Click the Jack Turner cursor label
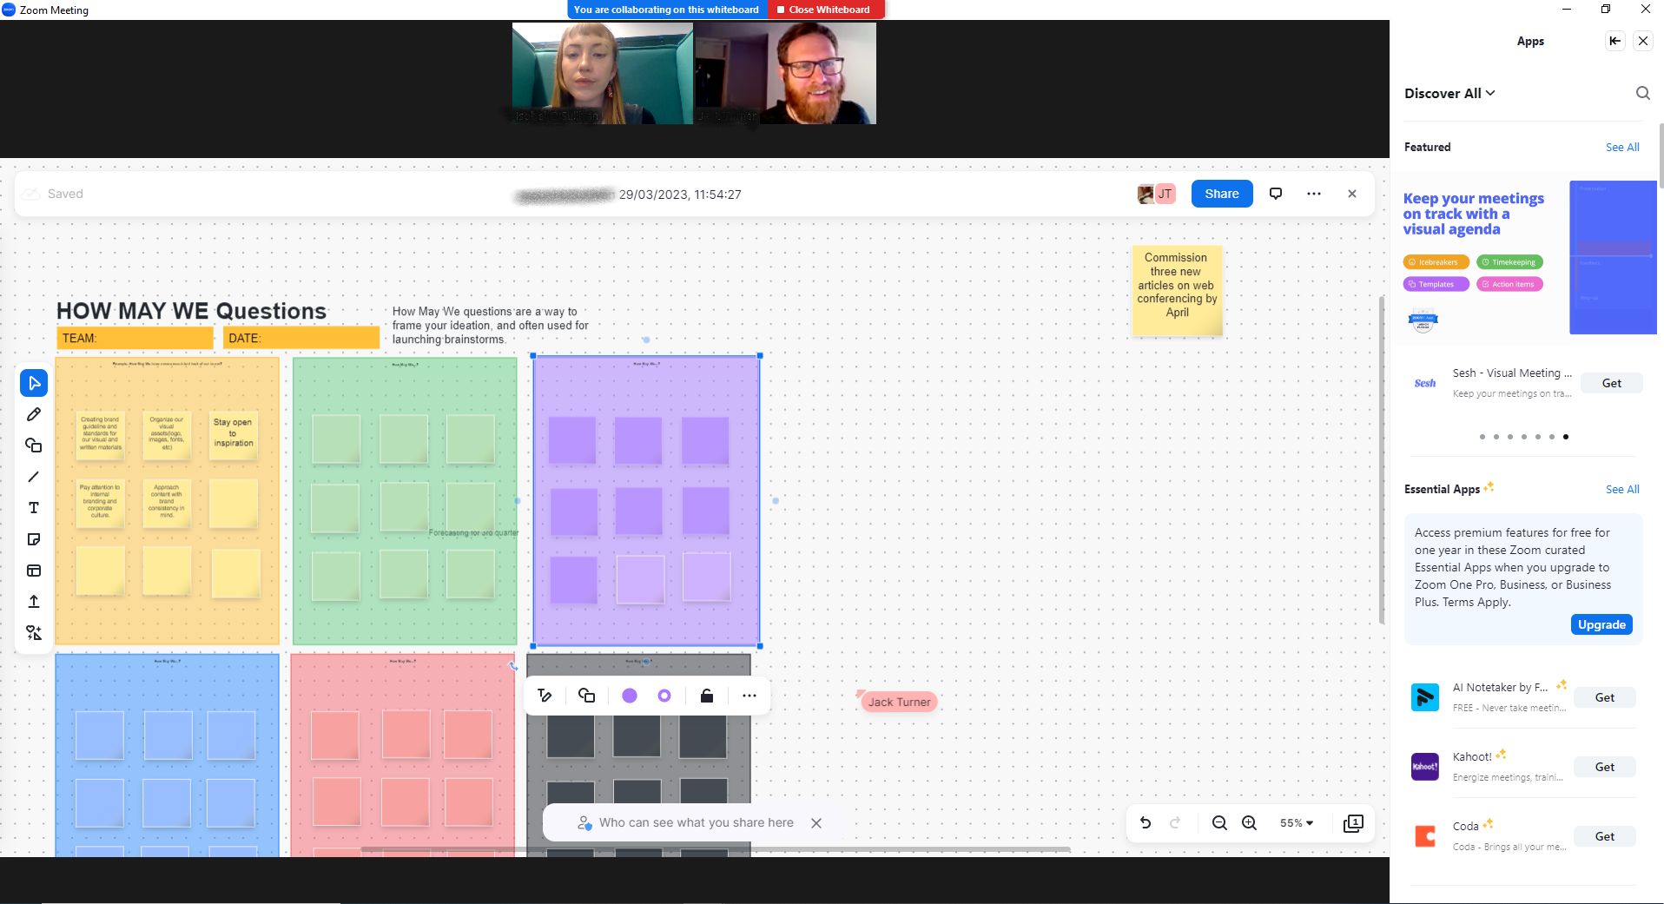Image resolution: width=1664 pixels, height=904 pixels. (899, 702)
